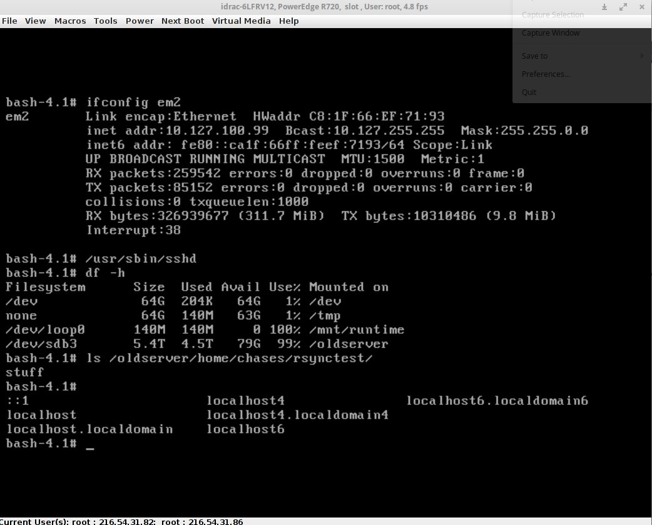Open the Virtual Media menu
This screenshot has width=652, height=525.
(241, 21)
